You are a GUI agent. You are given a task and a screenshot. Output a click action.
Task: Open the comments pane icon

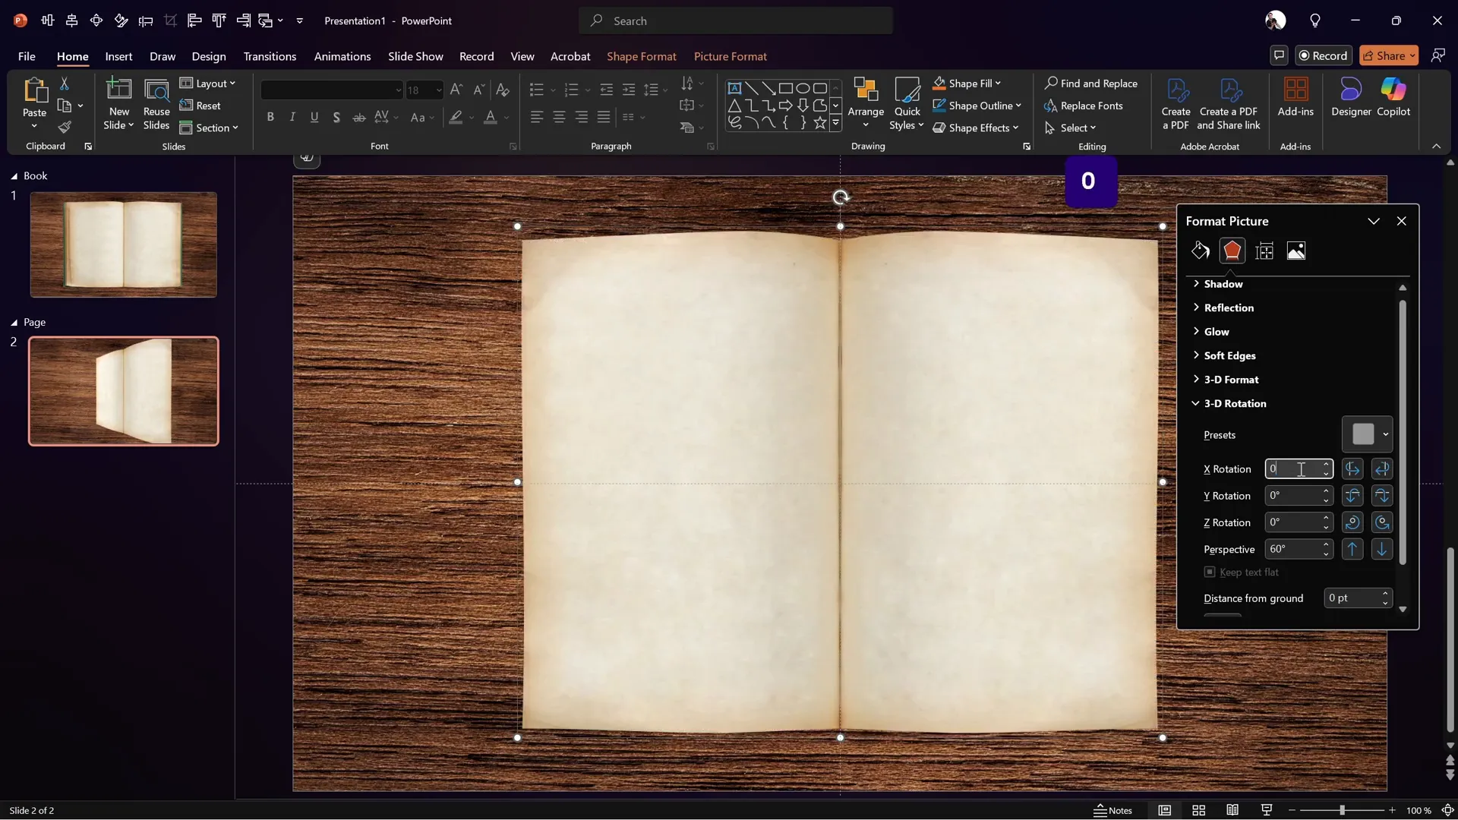pyautogui.click(x=1279, y=55)
